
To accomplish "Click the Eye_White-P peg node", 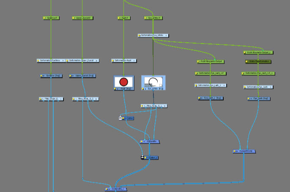I will pyautogui.click(x=153, y=18).
